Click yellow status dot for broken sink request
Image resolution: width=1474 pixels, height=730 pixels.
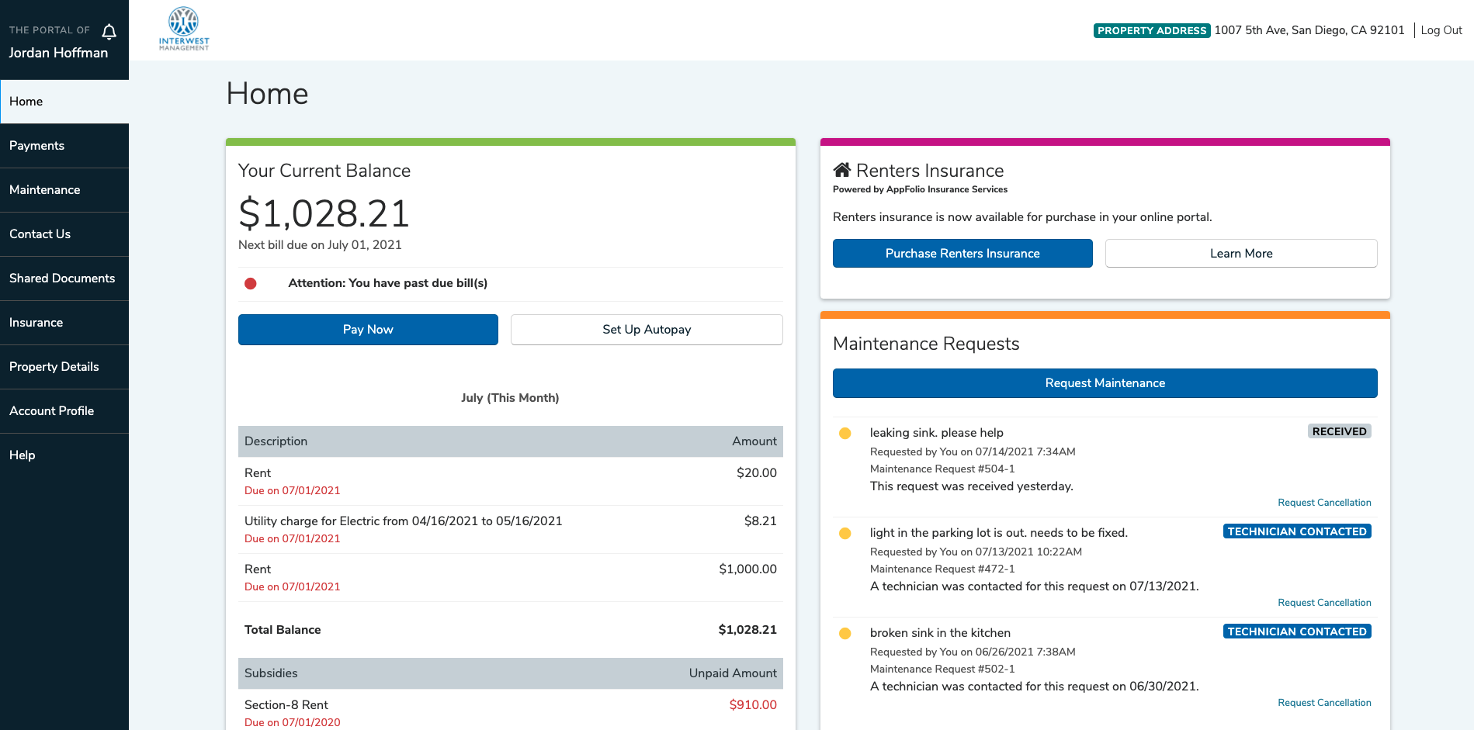pos(845,634)
